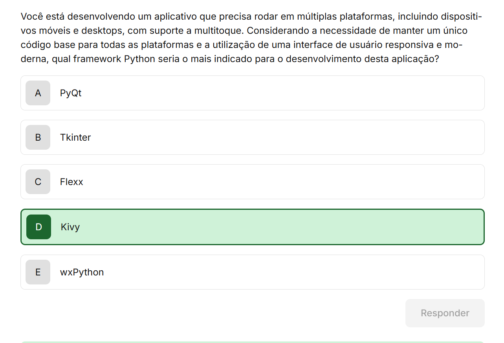The image size is (504, 343).
Task: Click the letter B badge
Action: [x=38, y=138]
